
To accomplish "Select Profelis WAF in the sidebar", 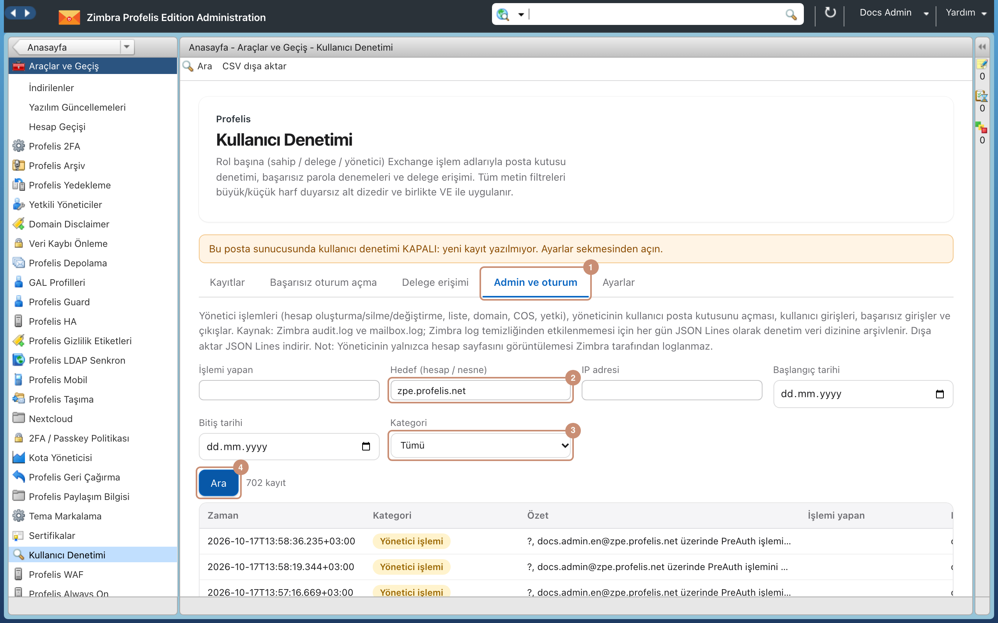I will [x=56, y=574].
